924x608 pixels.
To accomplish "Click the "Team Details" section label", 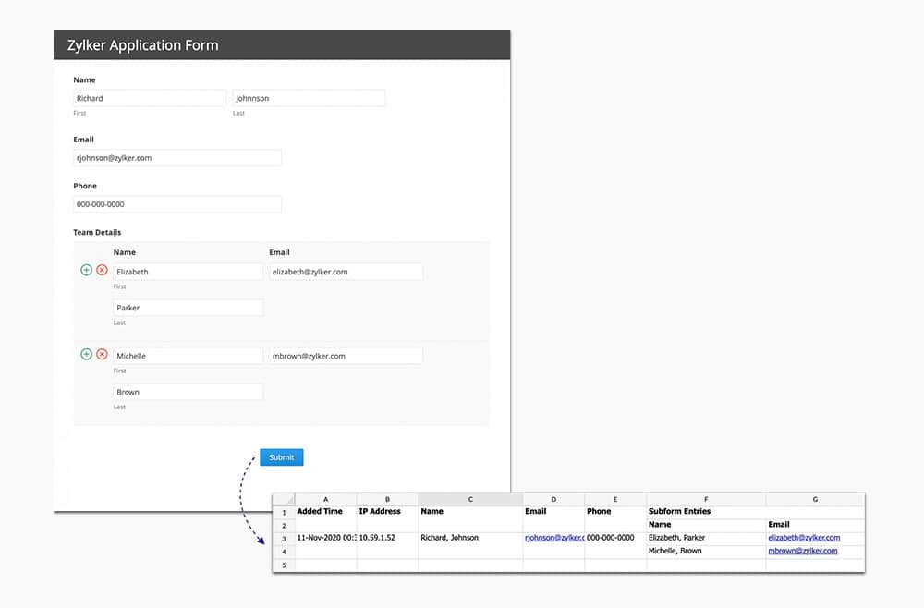I will (x=97, y=232).
